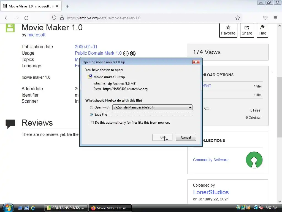
Task: Close the Opening movie maker 1.0.zip dialog
Action: click(196, 62)
